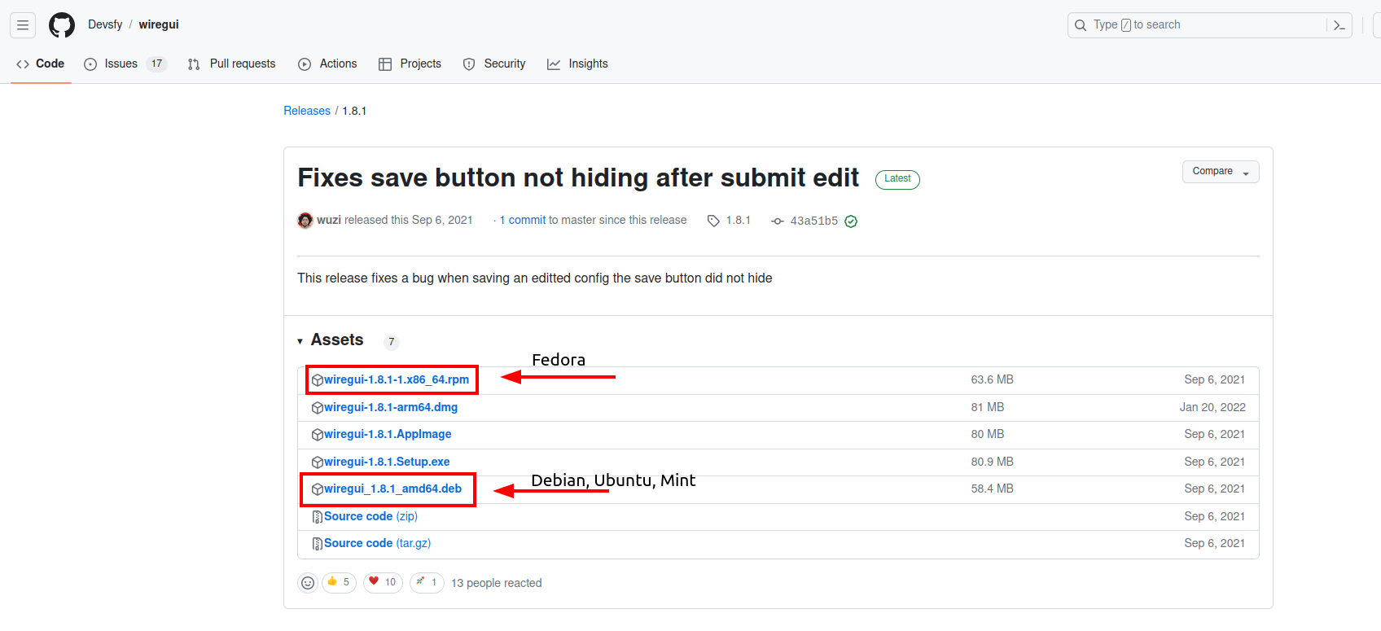Click the 1.8.1 tag icon

[713, 221]
